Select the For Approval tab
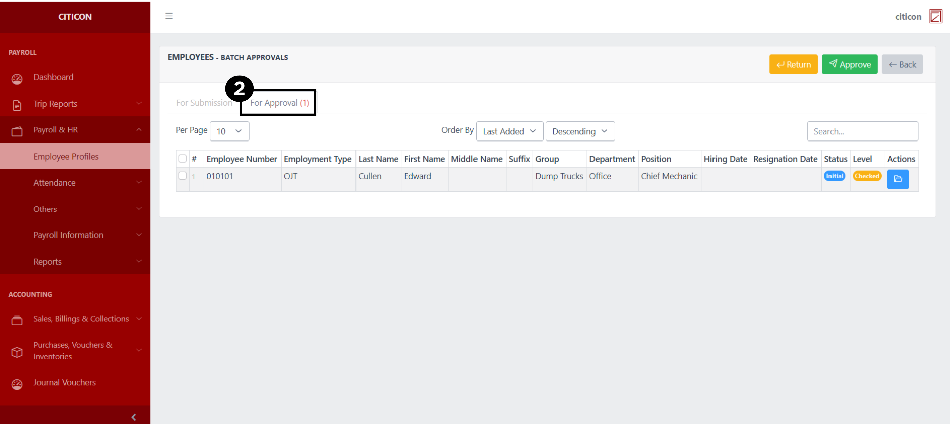 [279, 103]
